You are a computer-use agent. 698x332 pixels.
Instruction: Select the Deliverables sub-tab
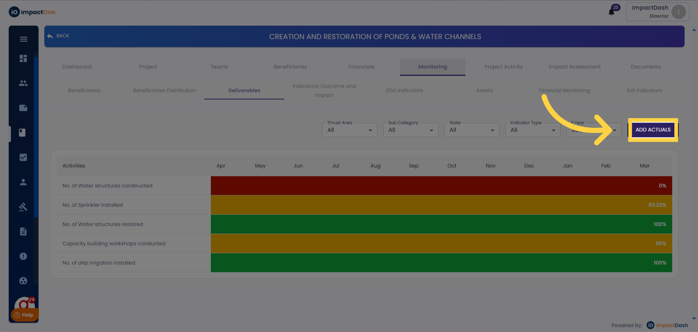244,91
